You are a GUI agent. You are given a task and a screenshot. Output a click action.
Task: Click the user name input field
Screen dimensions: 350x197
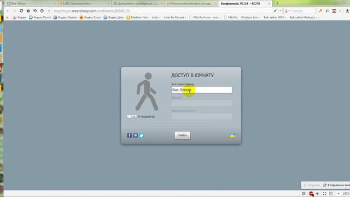click(x=202, y=90)
